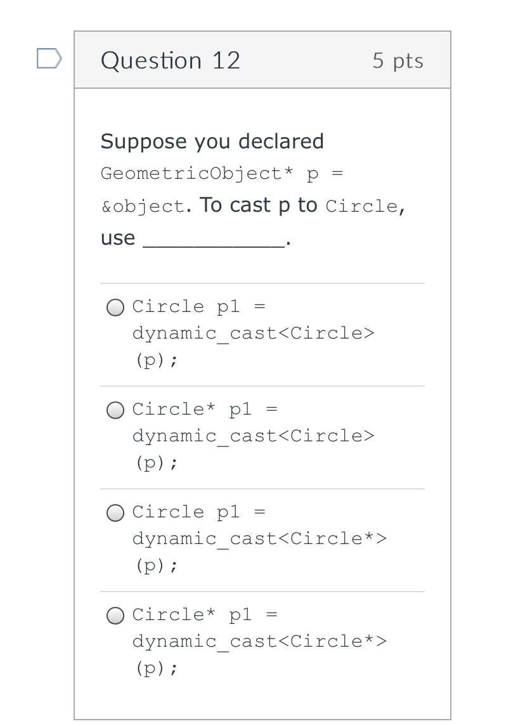
Task: Pick radio for "Circle* p1 = dynamic_cast<Circle*>(p);"
Action: point(115,616)
